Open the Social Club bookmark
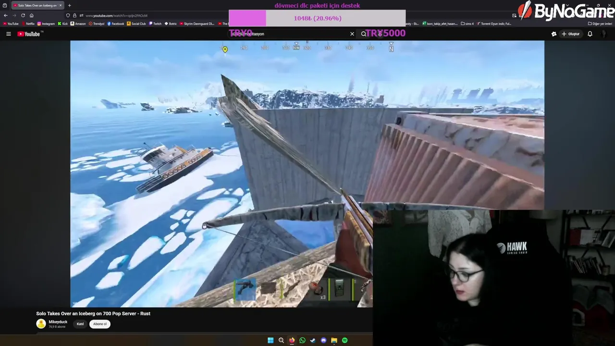Viewport: 615px width, 346px height. tap(136, 24)
